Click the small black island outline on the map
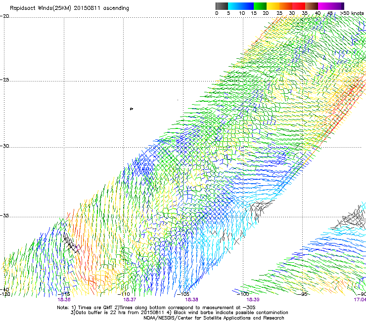Screen dimensions: 366x321 pyautogui.click(x=132, y=109)
